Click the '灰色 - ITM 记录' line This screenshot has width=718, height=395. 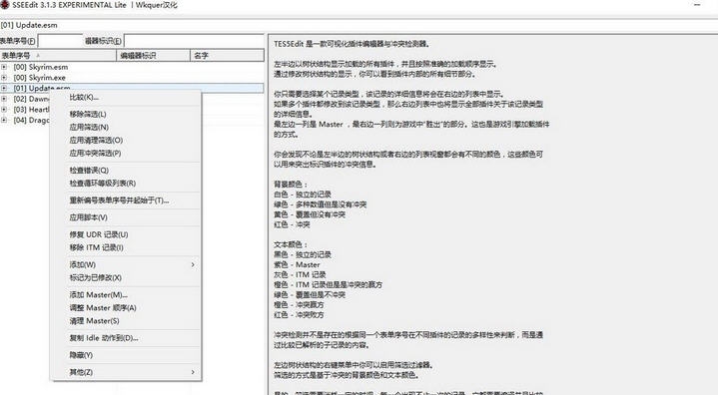pos(300,274)
